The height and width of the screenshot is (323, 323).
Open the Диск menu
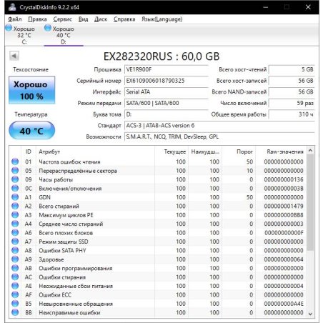(101, 19)
